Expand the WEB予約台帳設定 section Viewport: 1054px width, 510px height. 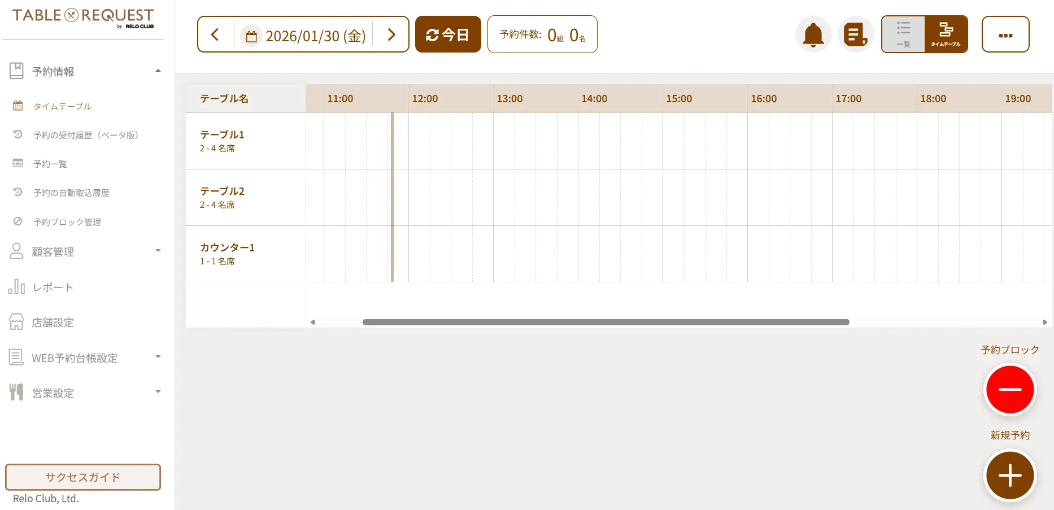(158, 357)
